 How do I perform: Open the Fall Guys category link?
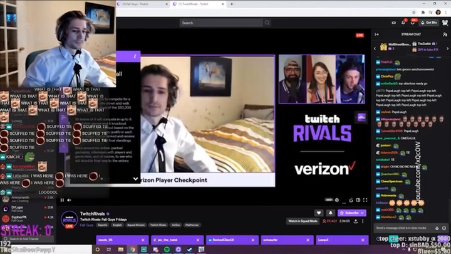point(86,225)
